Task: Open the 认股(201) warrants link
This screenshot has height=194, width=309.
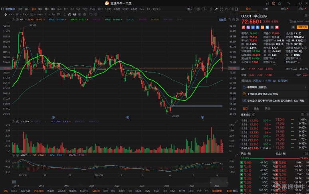Action: [258, 80]
